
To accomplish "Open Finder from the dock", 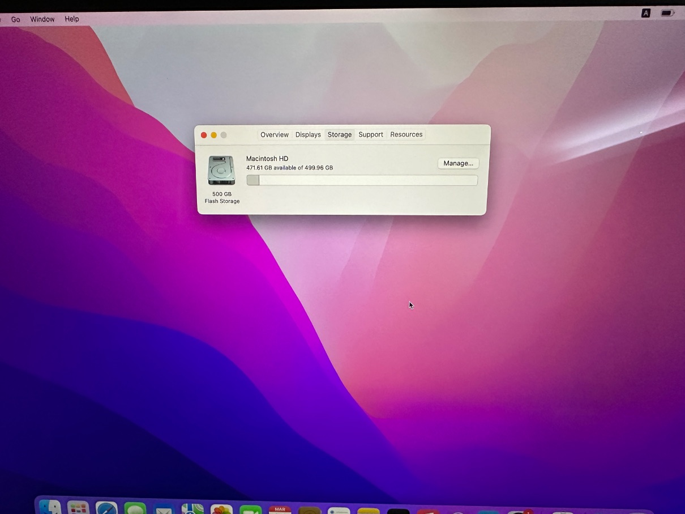I will pos(50,508).
